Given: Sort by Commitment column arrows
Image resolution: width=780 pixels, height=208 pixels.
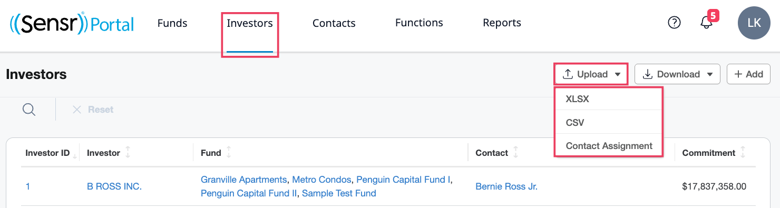Looking at the screenshot, I should (x=743, y=153).
